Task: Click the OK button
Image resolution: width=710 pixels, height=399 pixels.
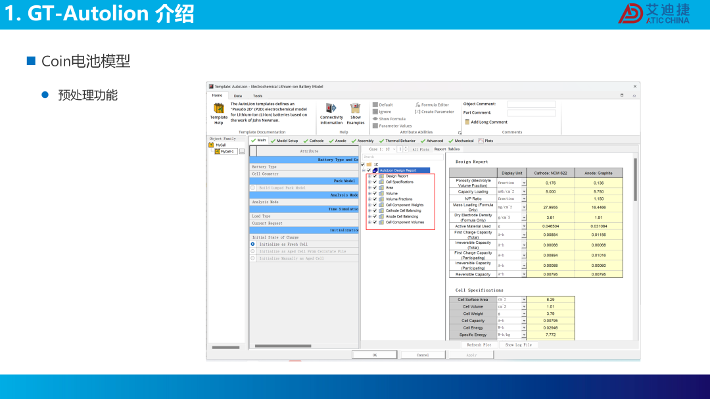Action: point(375,355)
